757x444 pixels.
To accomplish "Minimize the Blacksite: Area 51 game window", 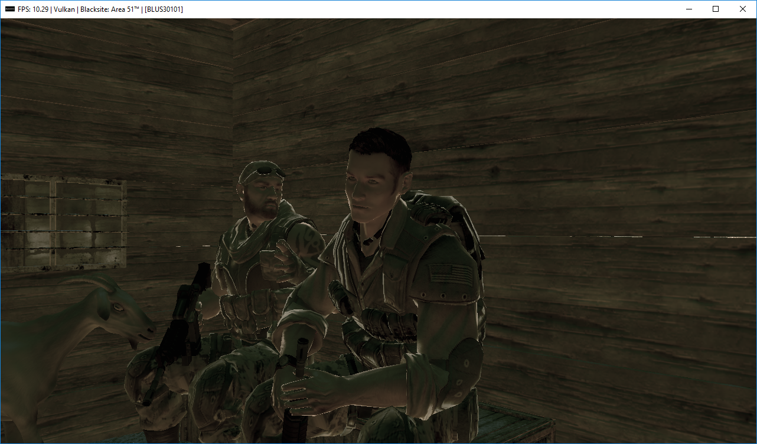I will pos(689,9).
